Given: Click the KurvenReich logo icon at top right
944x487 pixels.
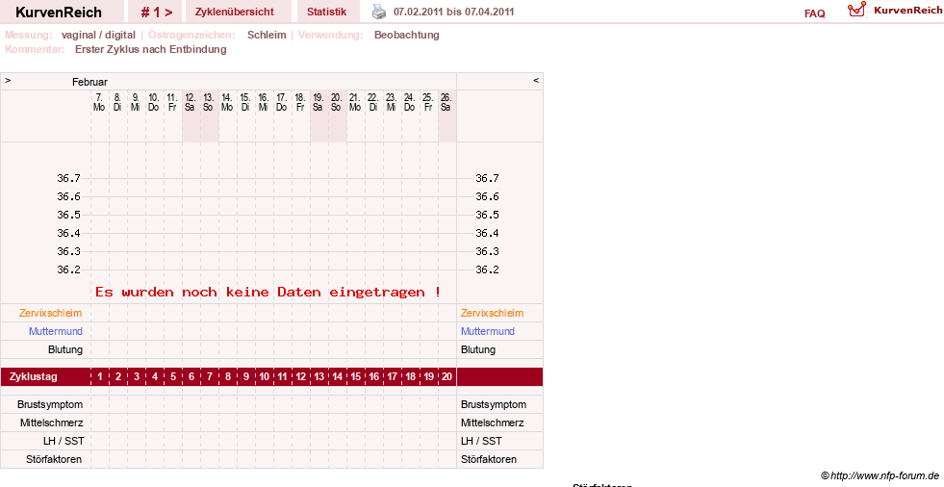Looking at the screenshot, I should [856, 10].
